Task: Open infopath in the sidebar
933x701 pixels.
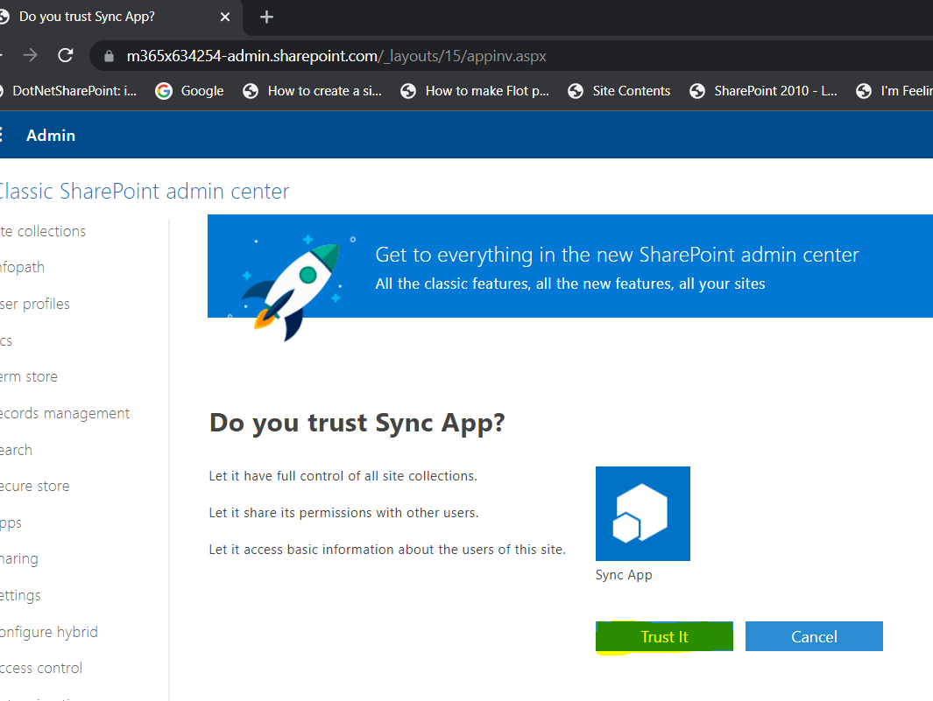Action: (22, 268)
